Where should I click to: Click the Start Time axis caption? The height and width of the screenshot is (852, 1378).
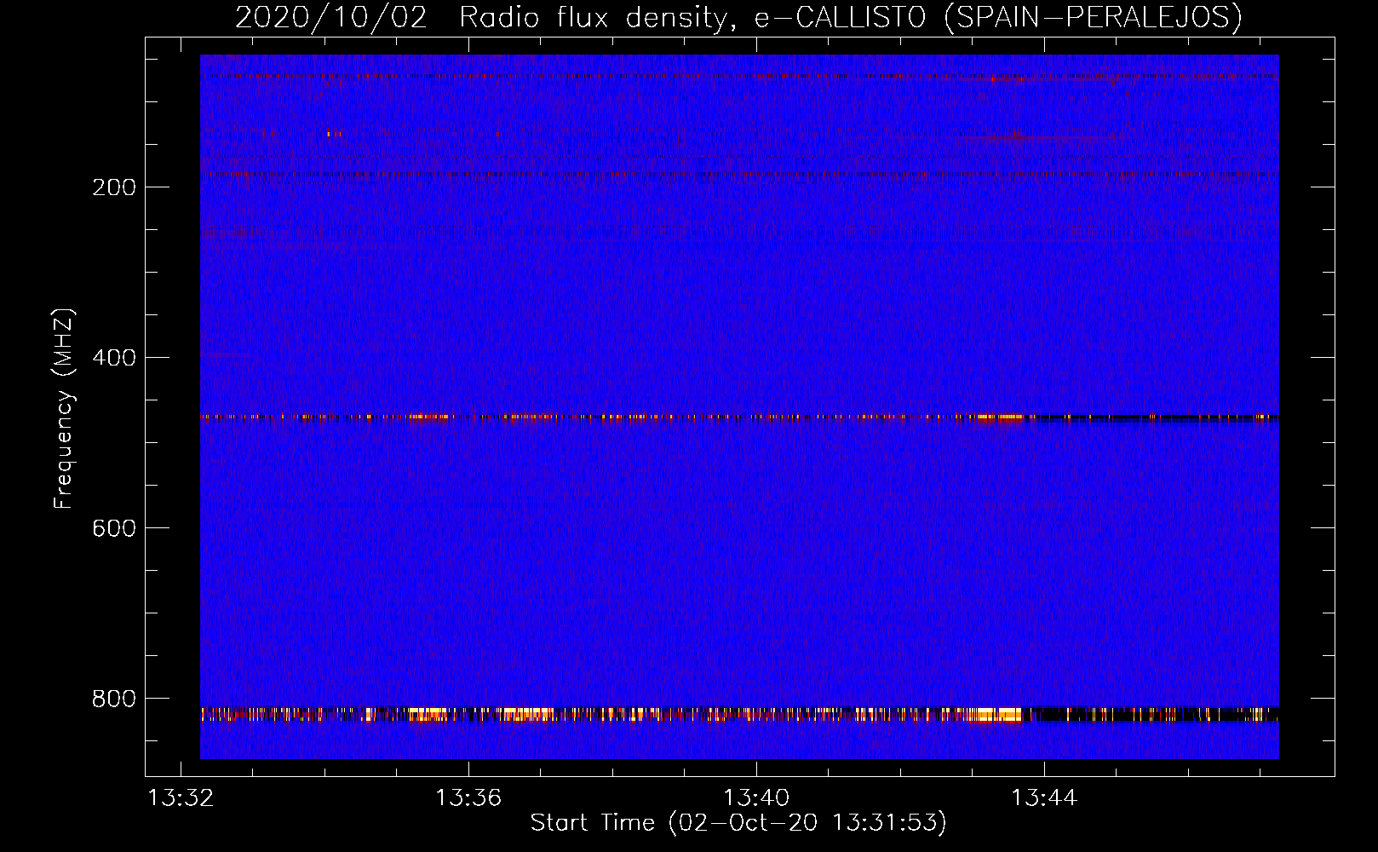point(738,823)
